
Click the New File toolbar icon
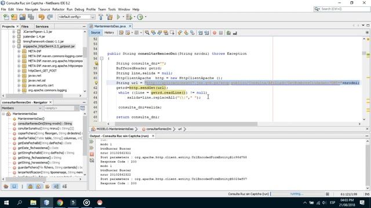tap(6, 17)
